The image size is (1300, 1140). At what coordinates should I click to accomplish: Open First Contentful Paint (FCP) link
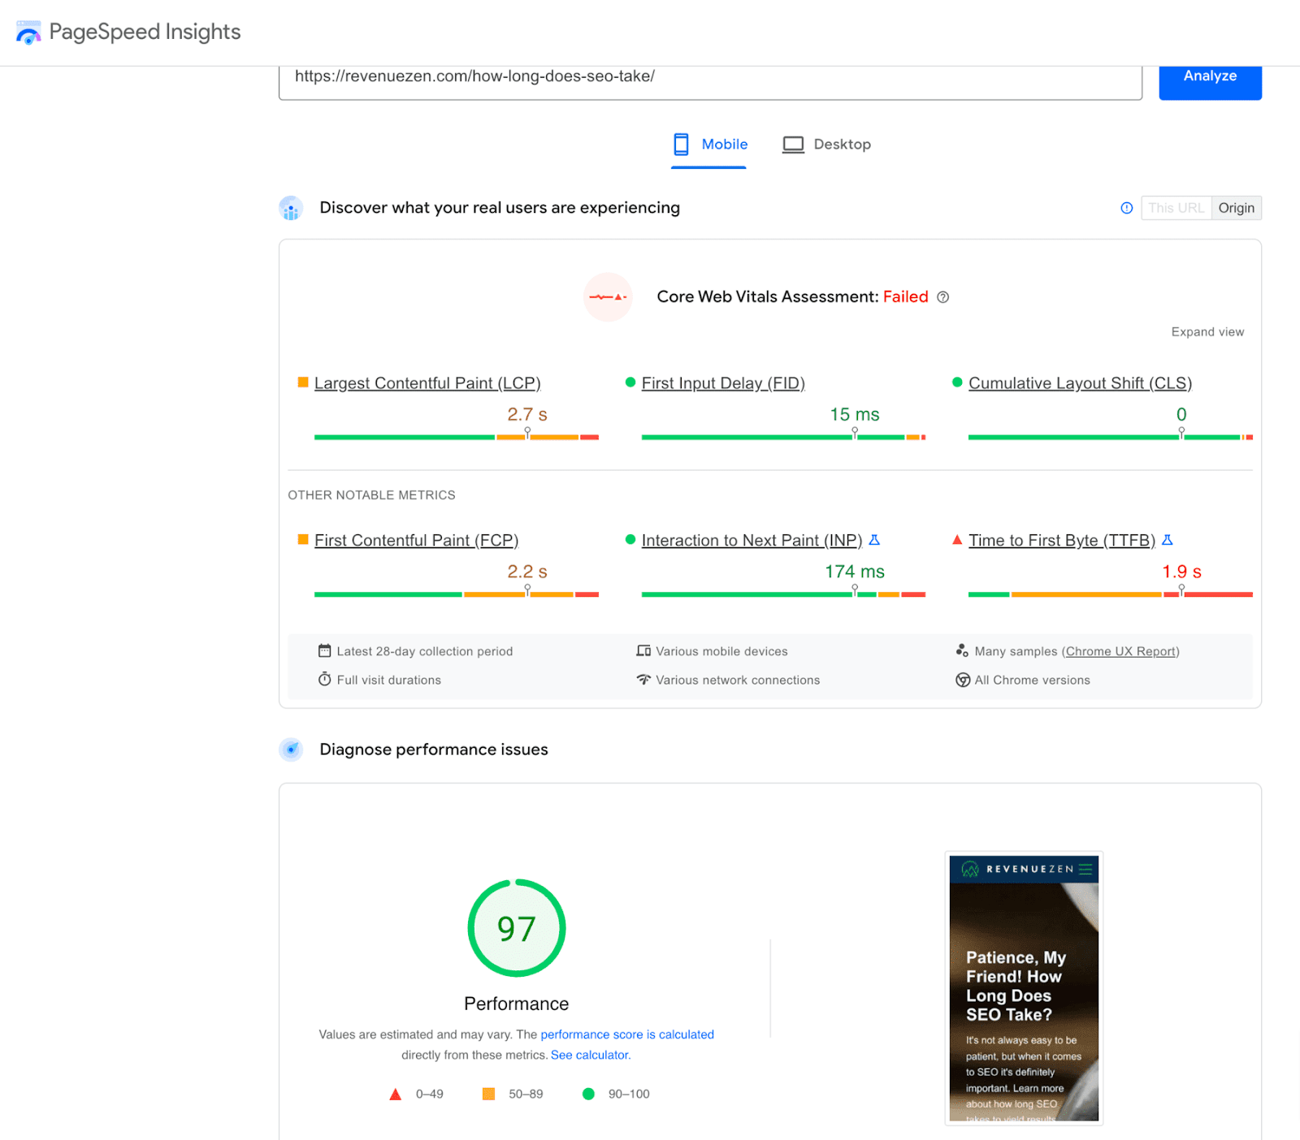click(x=416, y=541)
